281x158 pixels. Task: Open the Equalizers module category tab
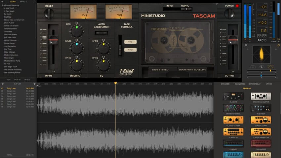click(240, 84)
